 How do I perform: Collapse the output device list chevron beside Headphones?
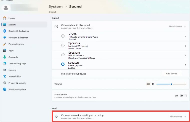click(185, 27)
